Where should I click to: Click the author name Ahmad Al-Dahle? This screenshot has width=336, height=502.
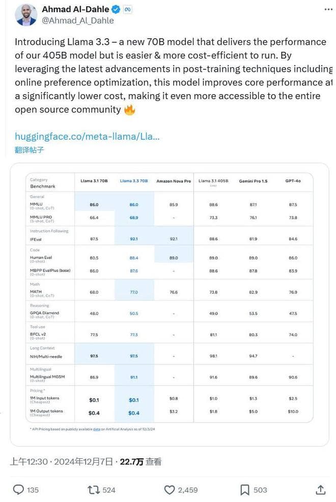pyautogui.click(x=76, y=9)
